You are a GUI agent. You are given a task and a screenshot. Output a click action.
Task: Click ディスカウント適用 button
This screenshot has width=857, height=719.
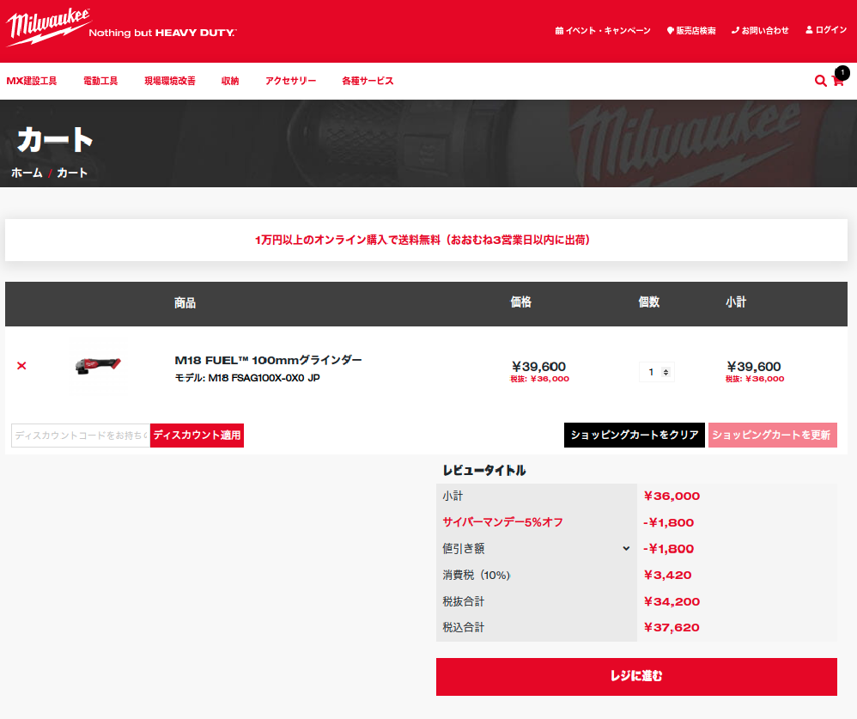pyautogui.click(x=197, y=436)
